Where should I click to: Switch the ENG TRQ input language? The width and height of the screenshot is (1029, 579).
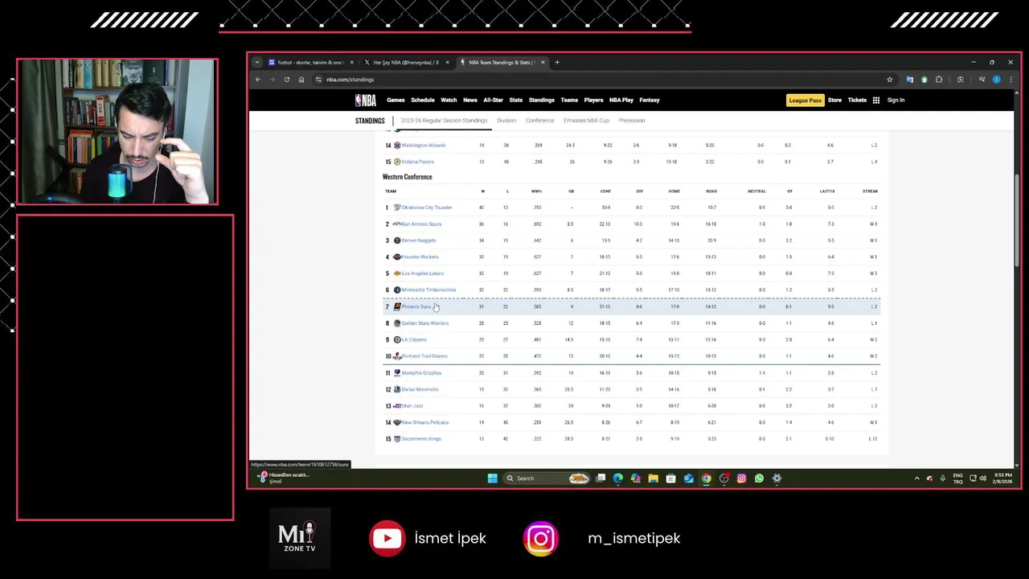point(958,478)
